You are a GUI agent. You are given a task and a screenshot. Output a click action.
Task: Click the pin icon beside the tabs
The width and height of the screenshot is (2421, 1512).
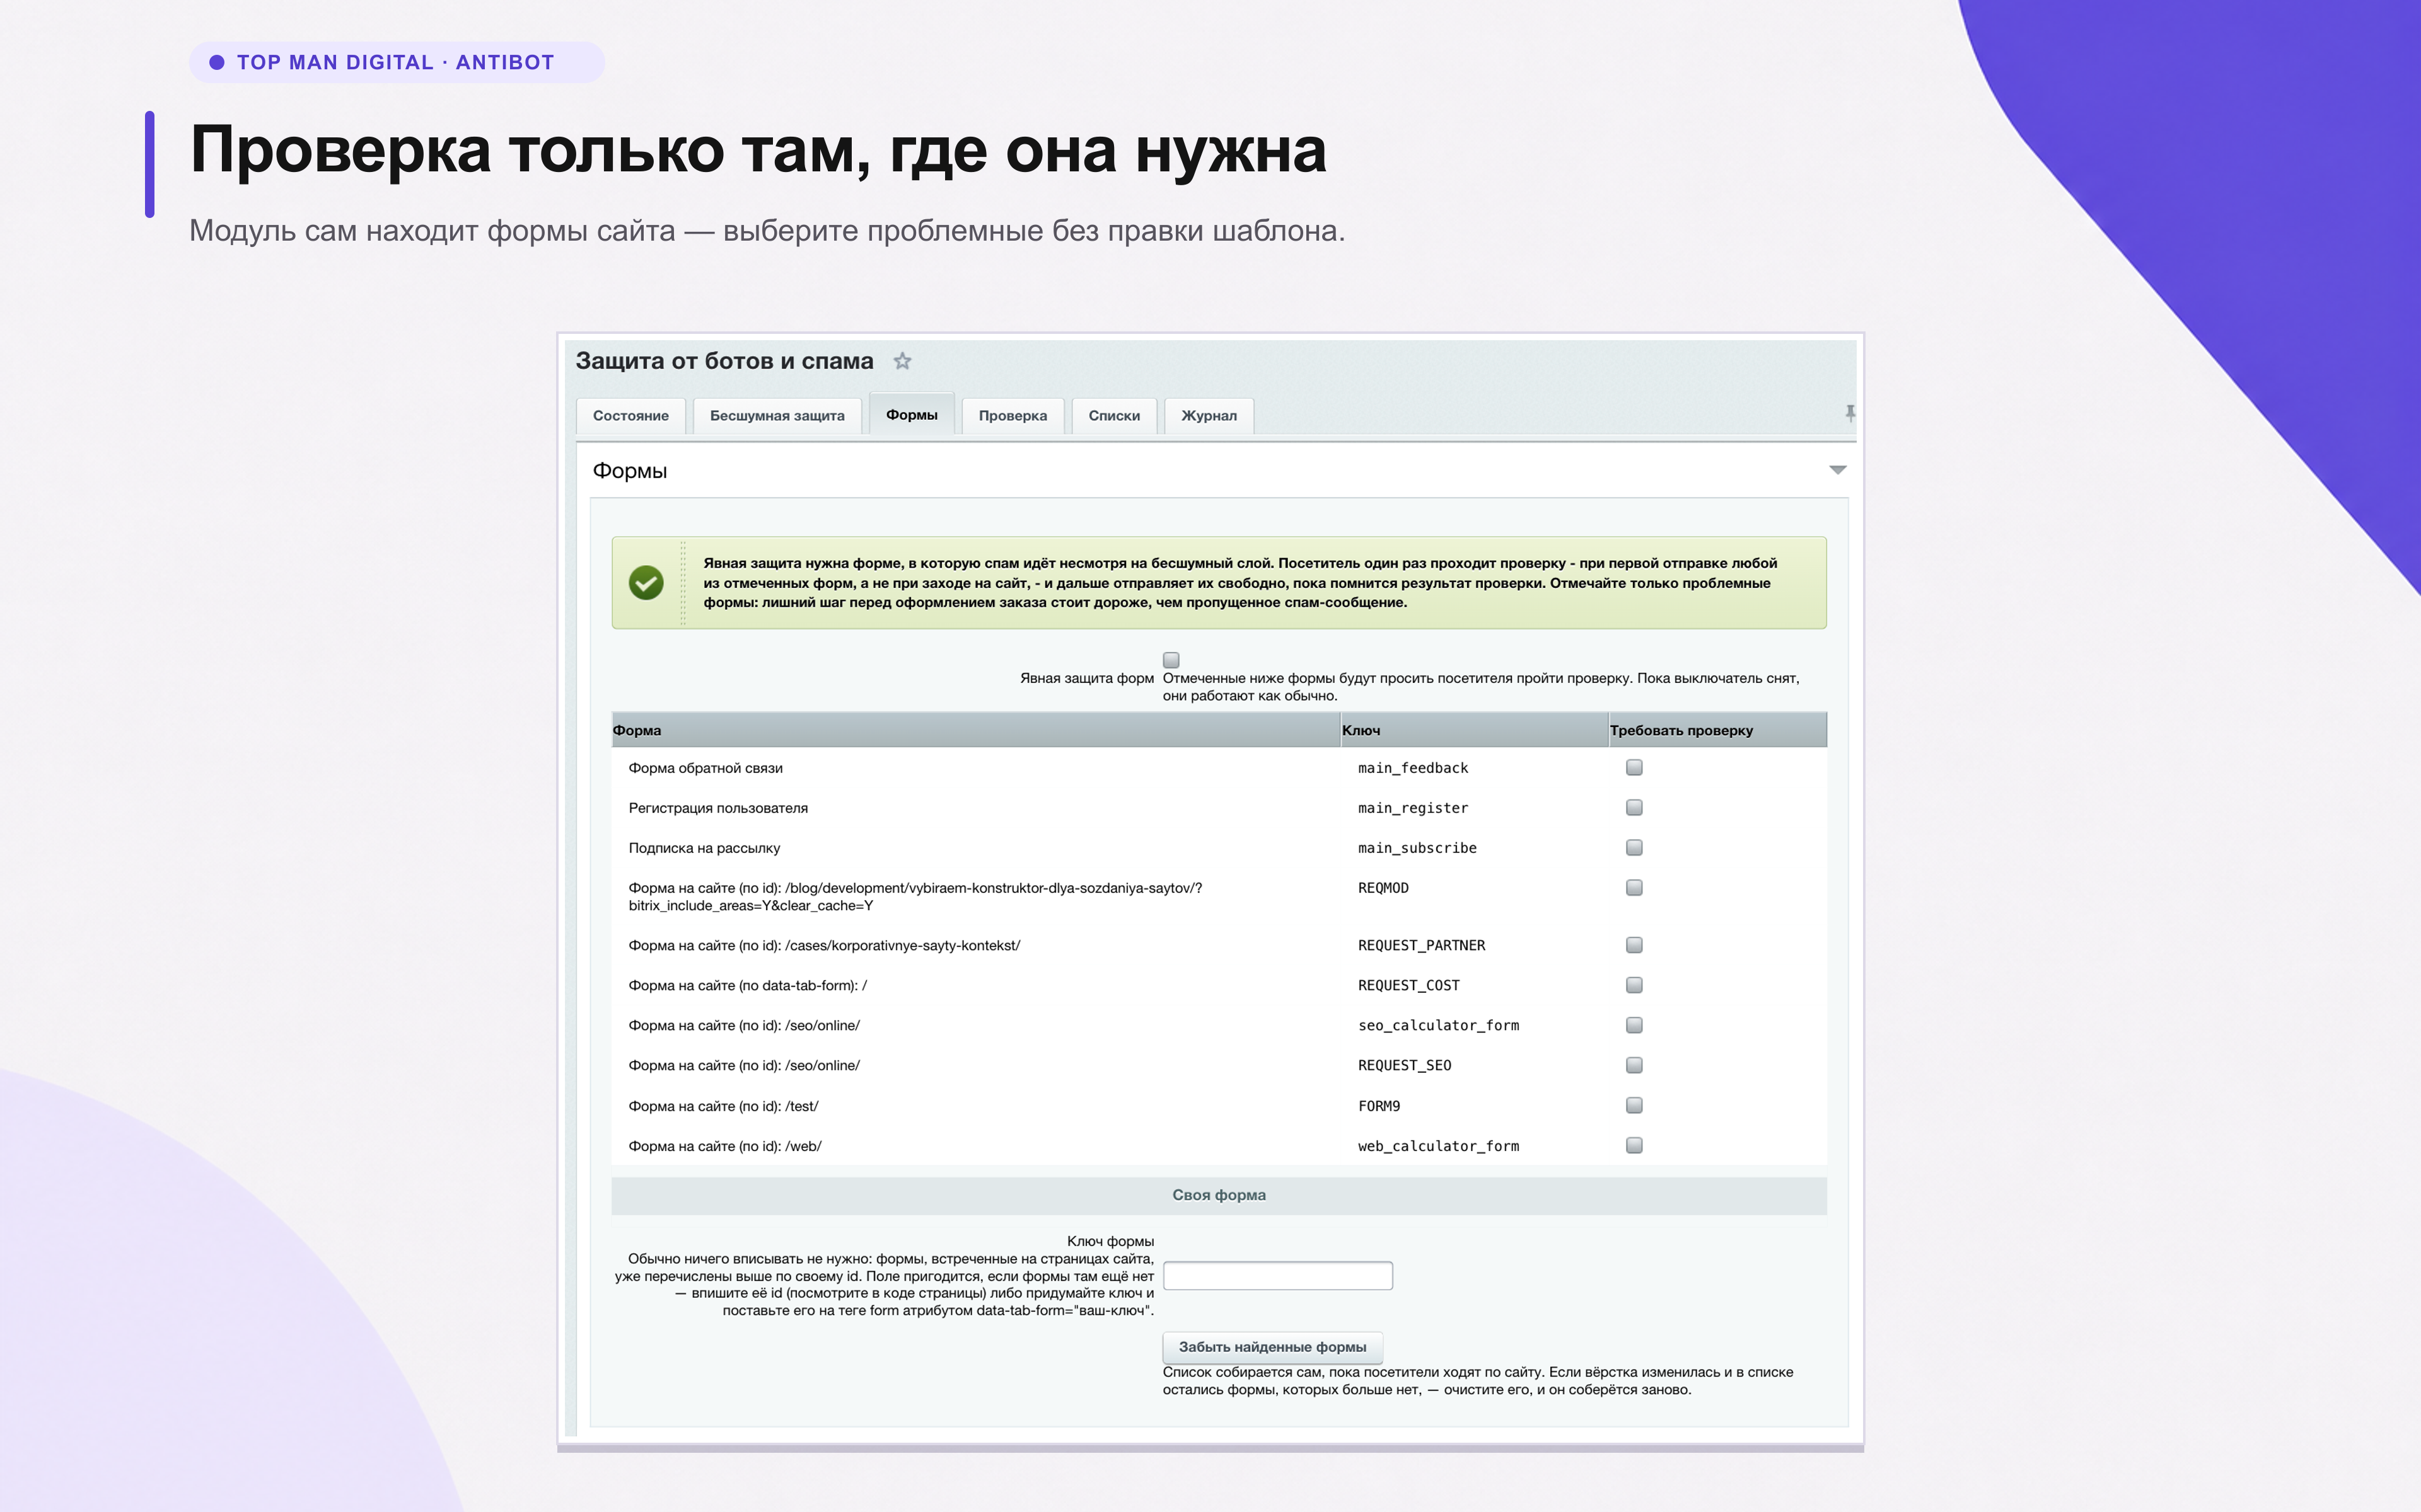click(1850, 413)
